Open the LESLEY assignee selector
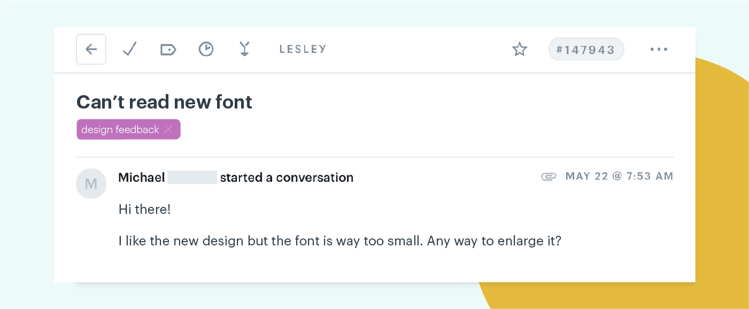Screen dimensions: 749x309 pos(303,49)
